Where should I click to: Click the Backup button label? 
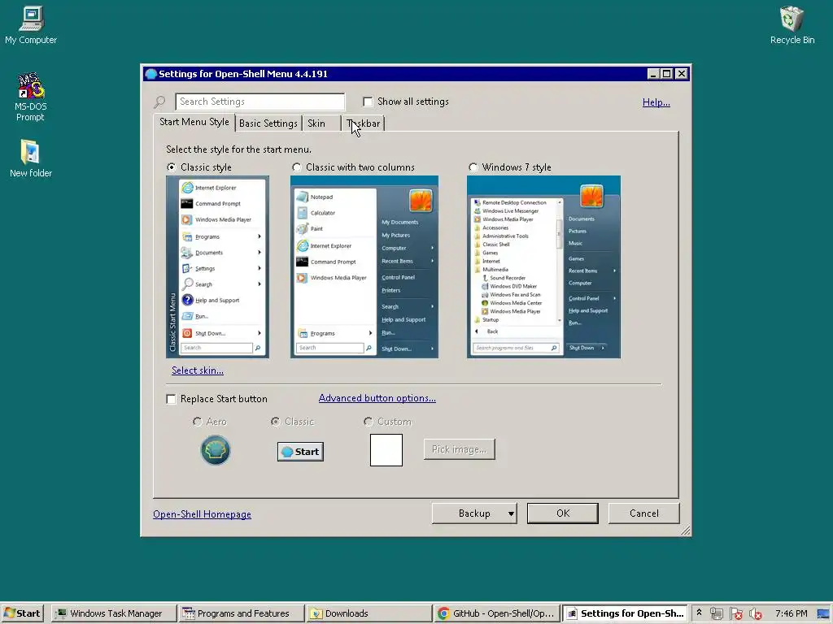tap(474, 513)
